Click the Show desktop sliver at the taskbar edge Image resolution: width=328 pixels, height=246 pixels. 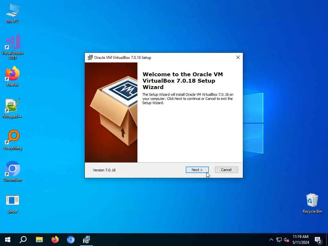click(x=327, y=240)
